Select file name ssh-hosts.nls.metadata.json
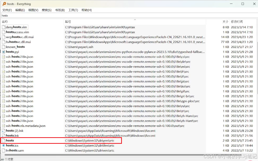 coord(26,126)
